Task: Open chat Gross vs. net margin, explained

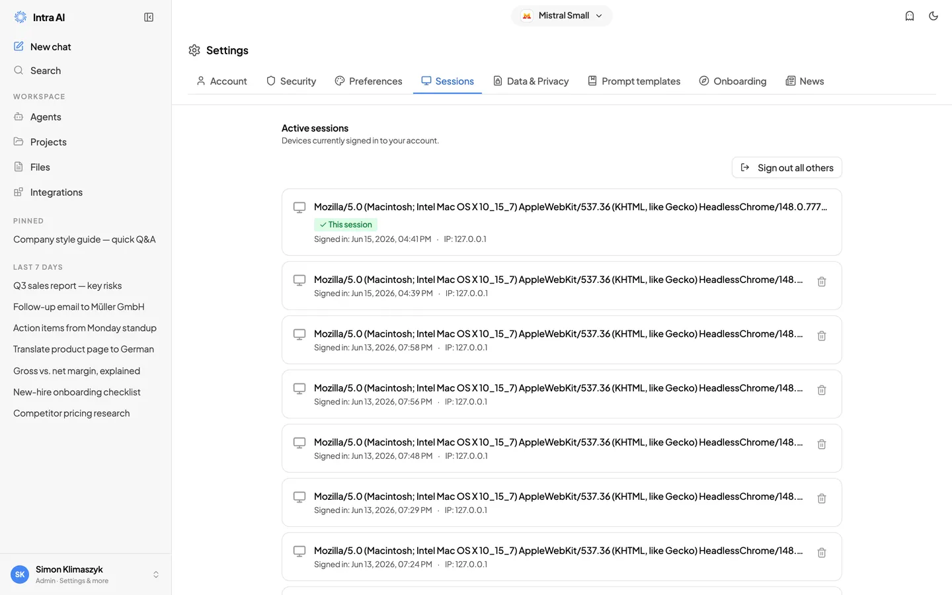Action: [77, 371]
